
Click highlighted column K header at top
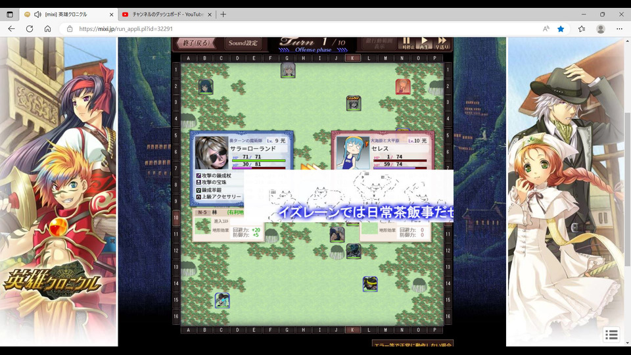352,59
